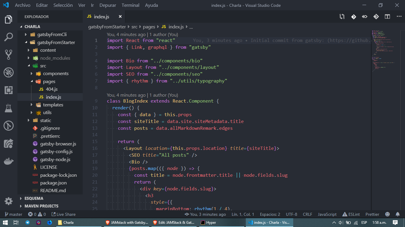Click the src breadcrumb segment
The image size is (405, 227).
click(134, 27)
